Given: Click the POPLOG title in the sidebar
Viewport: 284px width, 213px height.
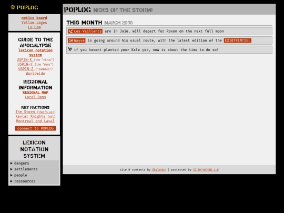Looking at the screenshot, I should coord(27,7).
